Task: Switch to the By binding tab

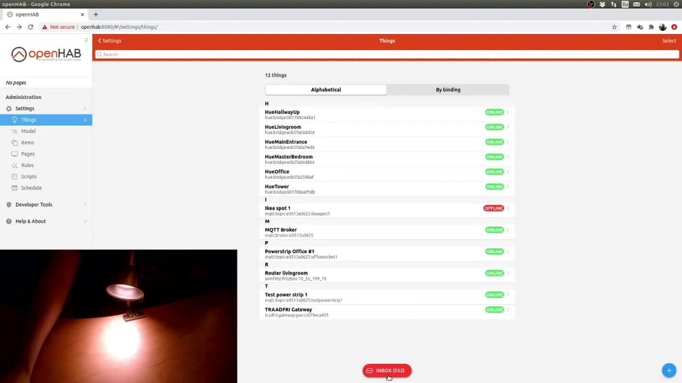Action: tap(448, 90)
